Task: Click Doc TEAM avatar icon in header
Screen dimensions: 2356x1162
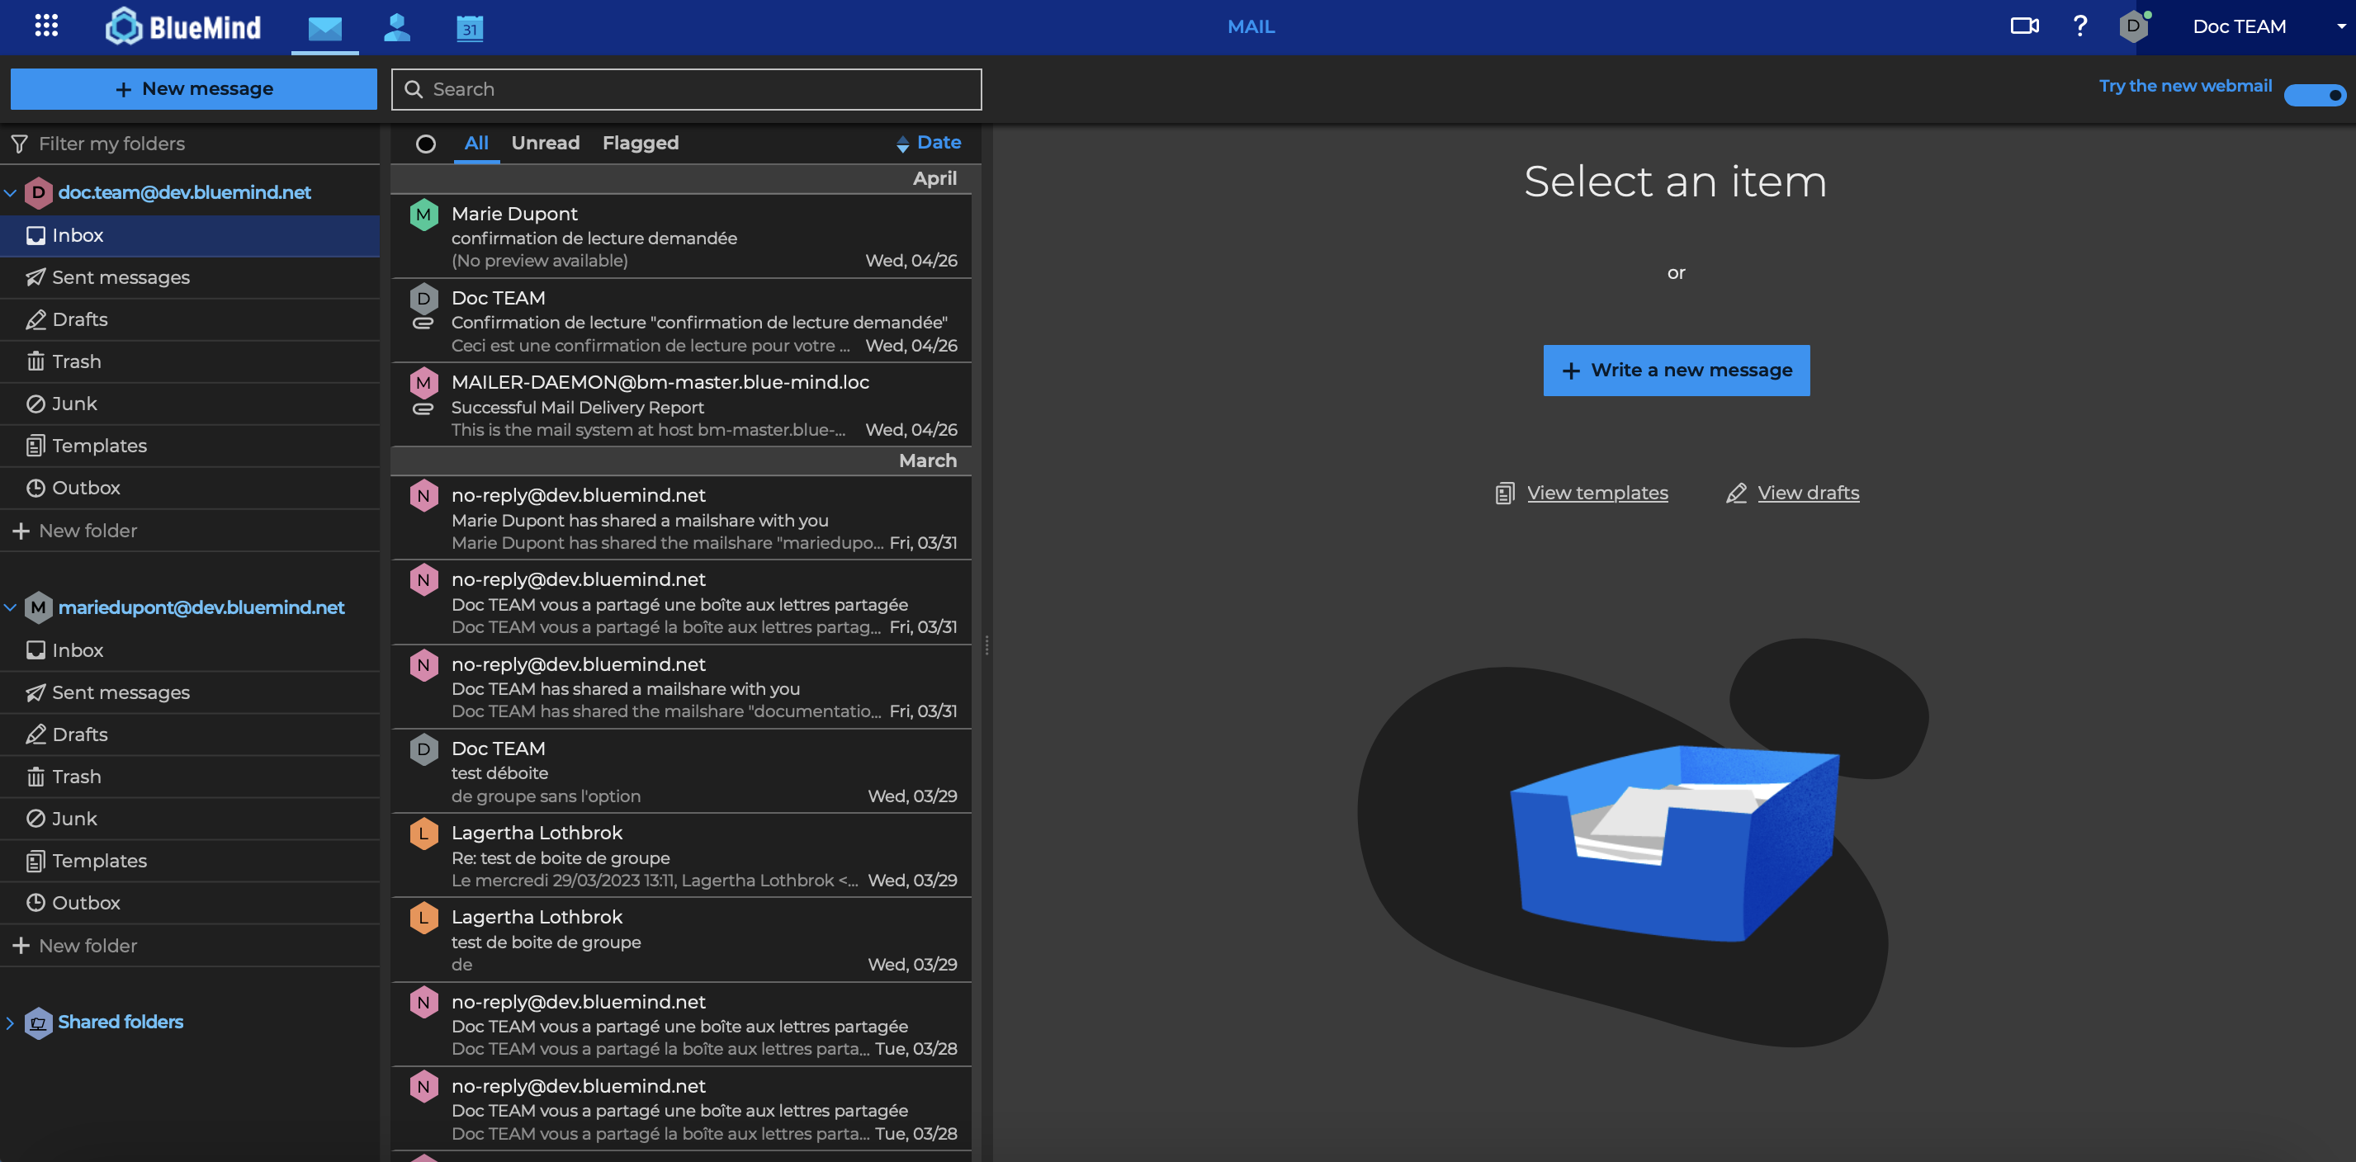Action: coord(2133,26)
